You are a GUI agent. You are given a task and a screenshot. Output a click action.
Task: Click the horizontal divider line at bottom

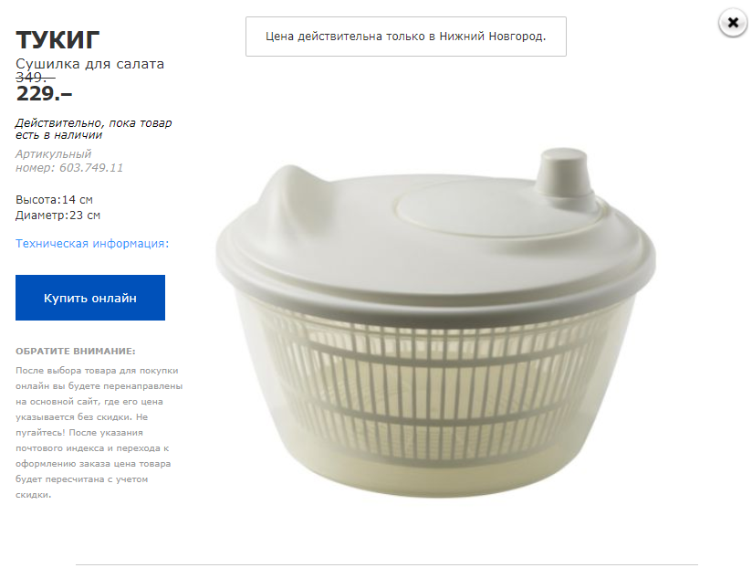(387, 564)
